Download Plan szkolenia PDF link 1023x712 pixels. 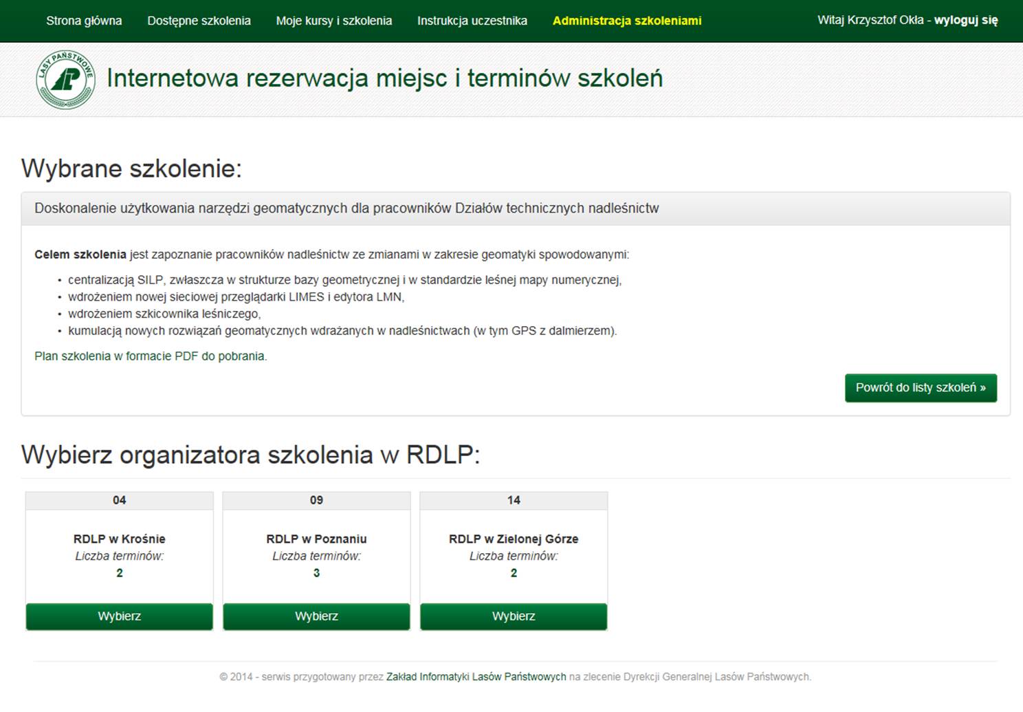(151, 356)
